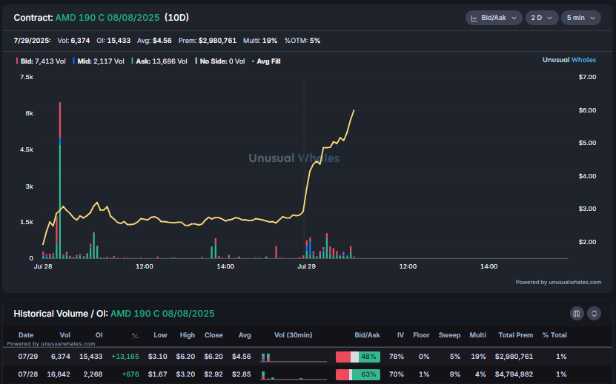Sort the table by the Low column
The image size is (616, 384).
point(160,335)
